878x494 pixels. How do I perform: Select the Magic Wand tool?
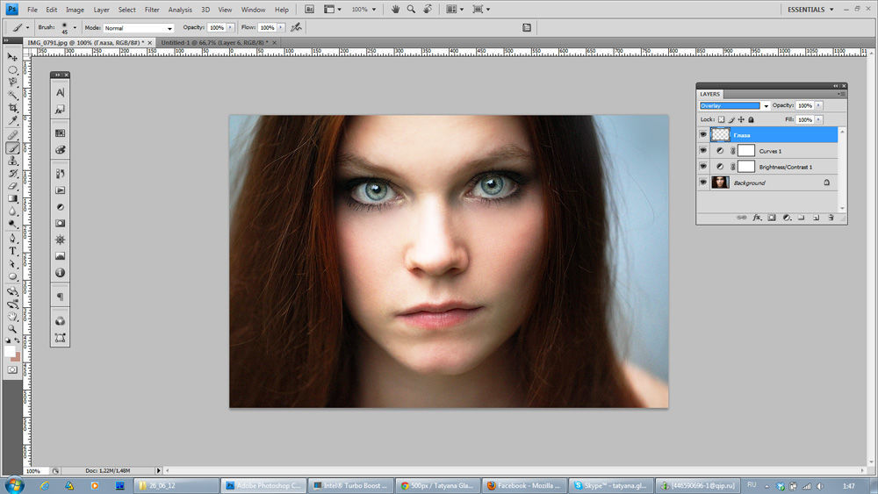(12, 95)
